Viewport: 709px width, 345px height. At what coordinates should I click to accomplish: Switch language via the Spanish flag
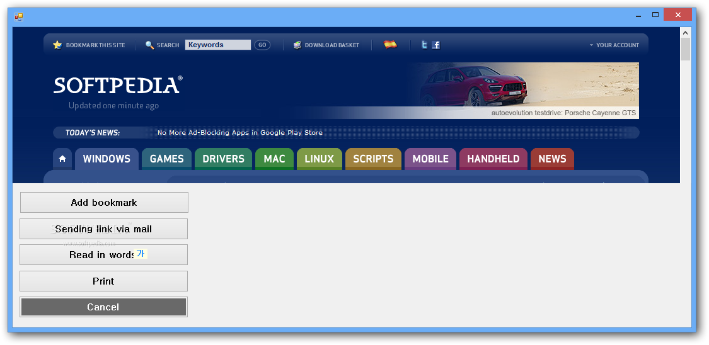tap(390, 44)
